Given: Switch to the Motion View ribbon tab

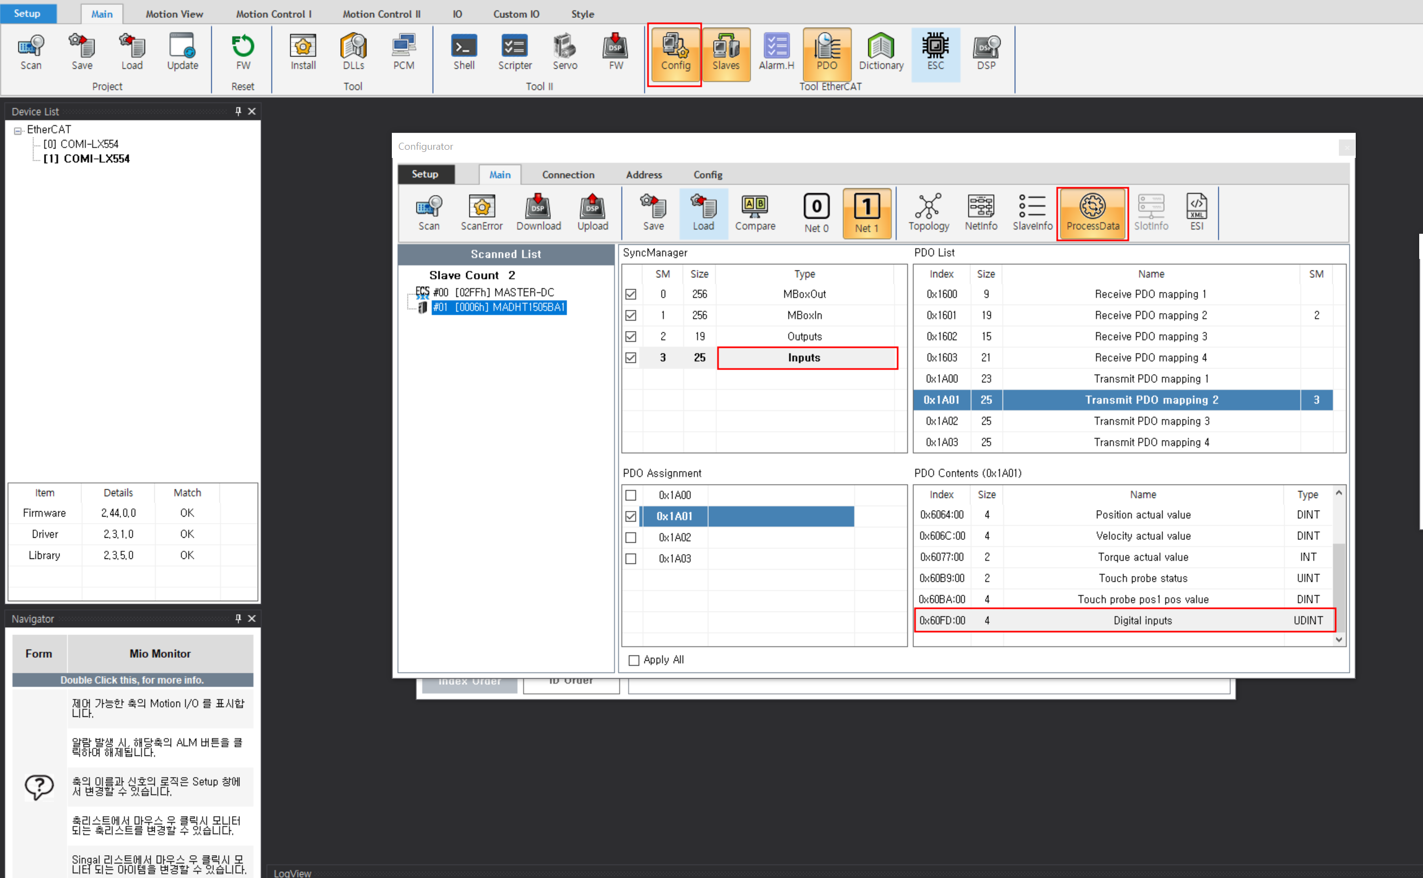Looking at the screenshot, I should pyautogui.click(x=174, y=14).
